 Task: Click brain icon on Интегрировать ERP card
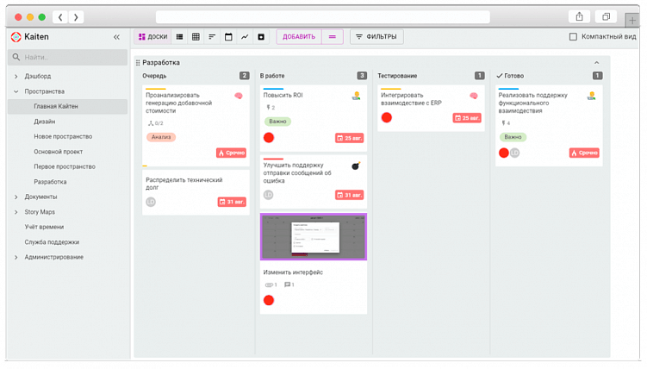coord(474,96)
